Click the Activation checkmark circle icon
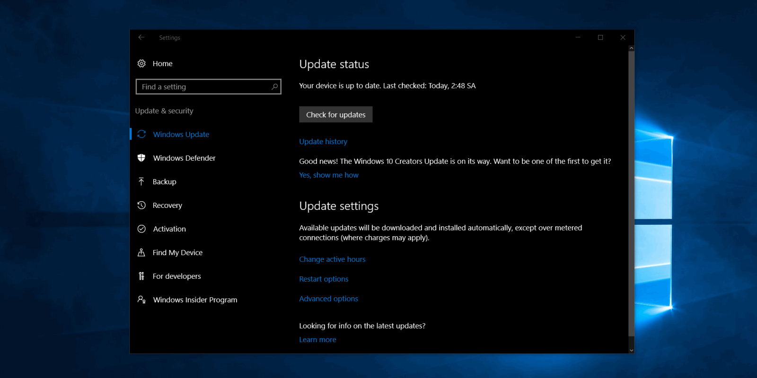The height and width of the screenshot is (378, 757). point(141,229)
